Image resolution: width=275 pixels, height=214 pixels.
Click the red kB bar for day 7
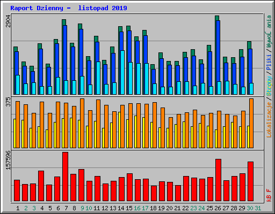66,177
